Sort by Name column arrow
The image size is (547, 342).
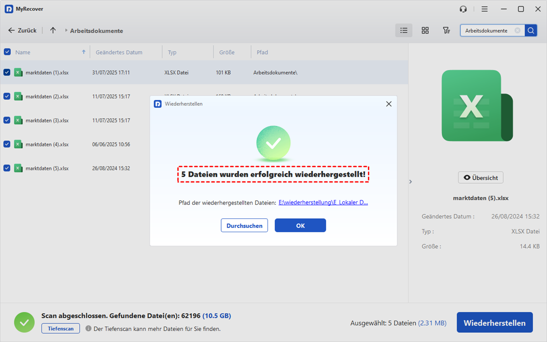tap(83, 52)
